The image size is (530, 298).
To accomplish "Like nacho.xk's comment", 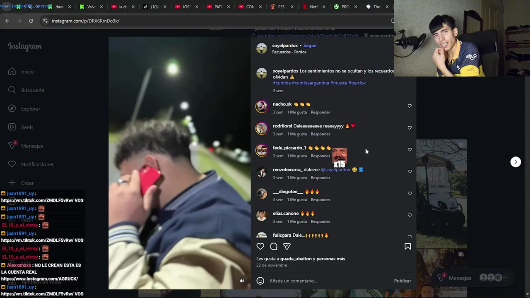I will [x=410, y=106].
